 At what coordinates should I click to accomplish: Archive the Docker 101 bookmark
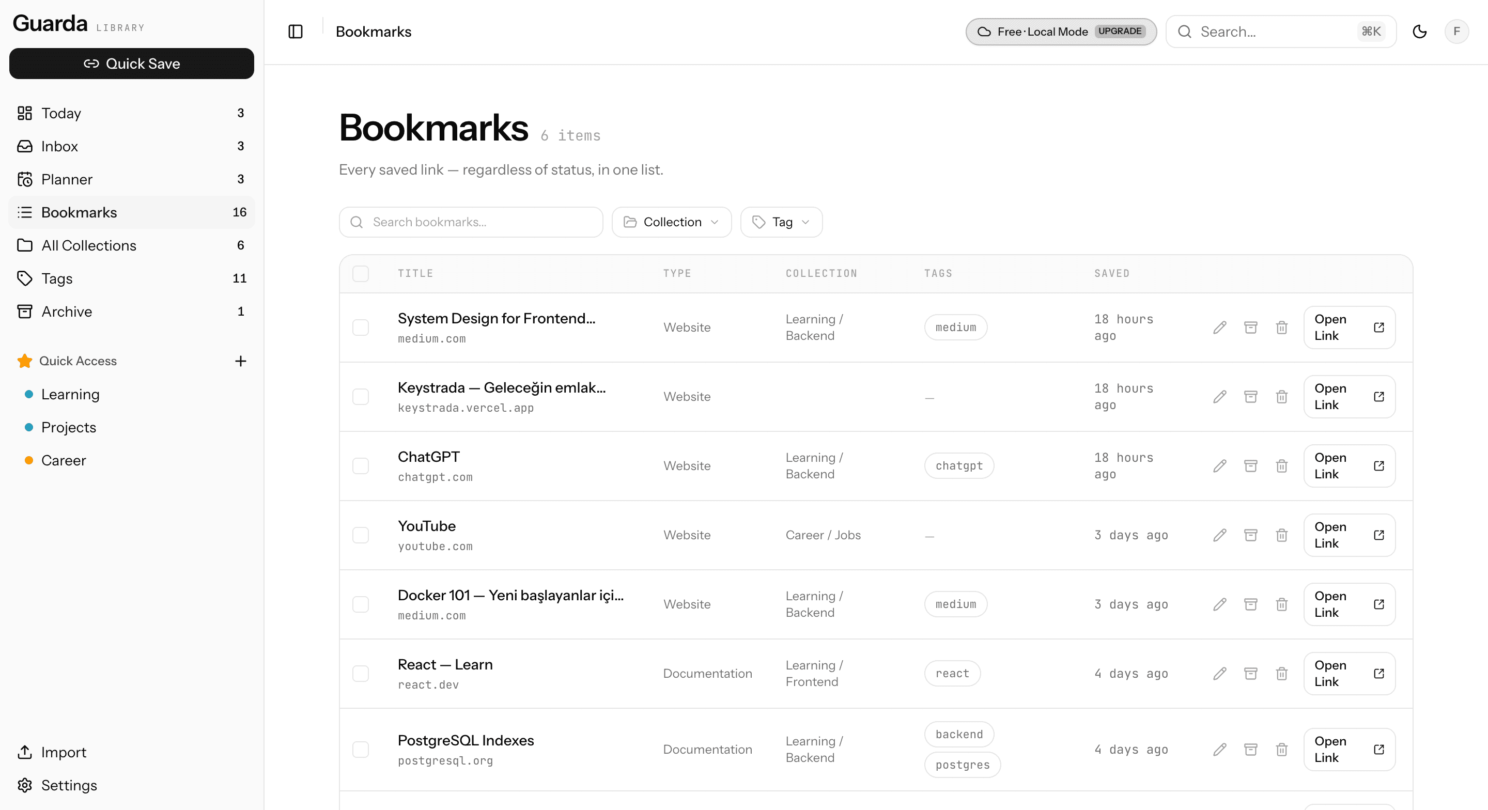point(1250,605)
